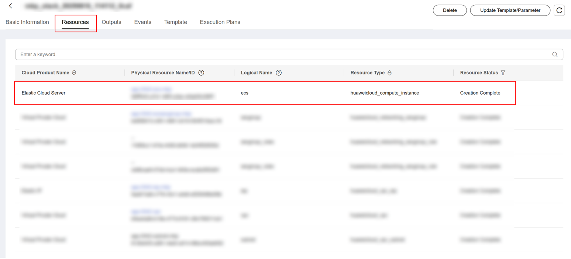This screenshot has height=259, width=571.
Task: Open the Execution Plans tab
Action: [x=220, y=22]
